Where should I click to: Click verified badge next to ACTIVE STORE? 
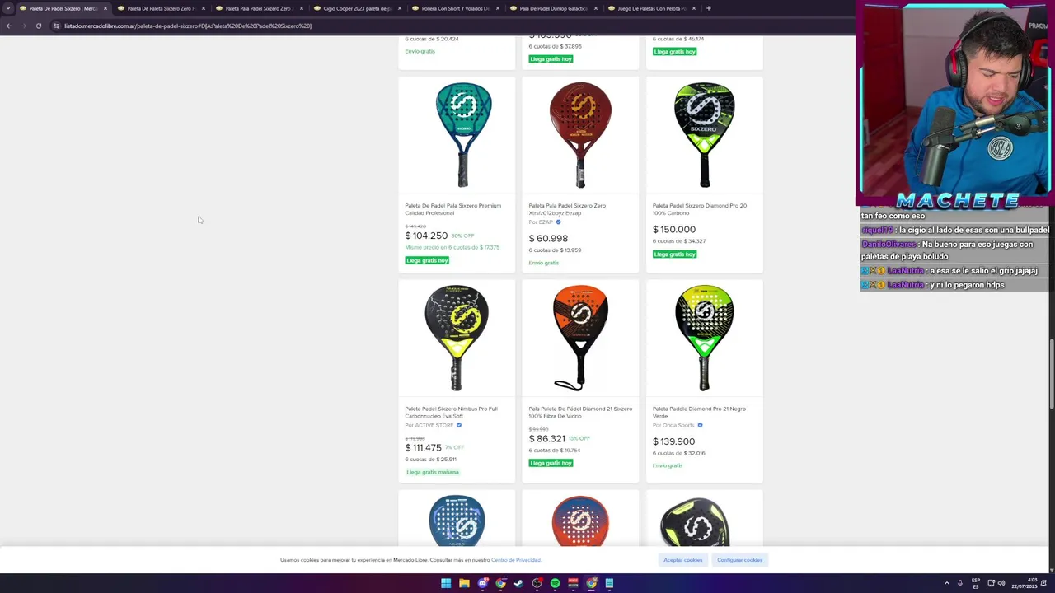point(459,425)
